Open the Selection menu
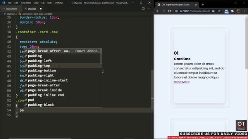This screenshot has width=248, height=139. (26, 3)
